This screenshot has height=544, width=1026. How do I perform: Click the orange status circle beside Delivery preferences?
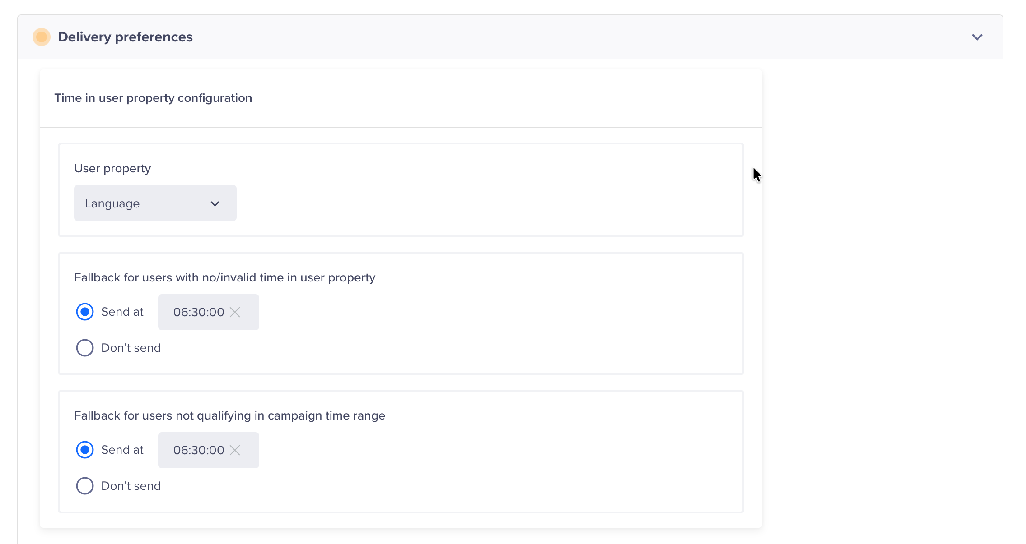(42, 37)
